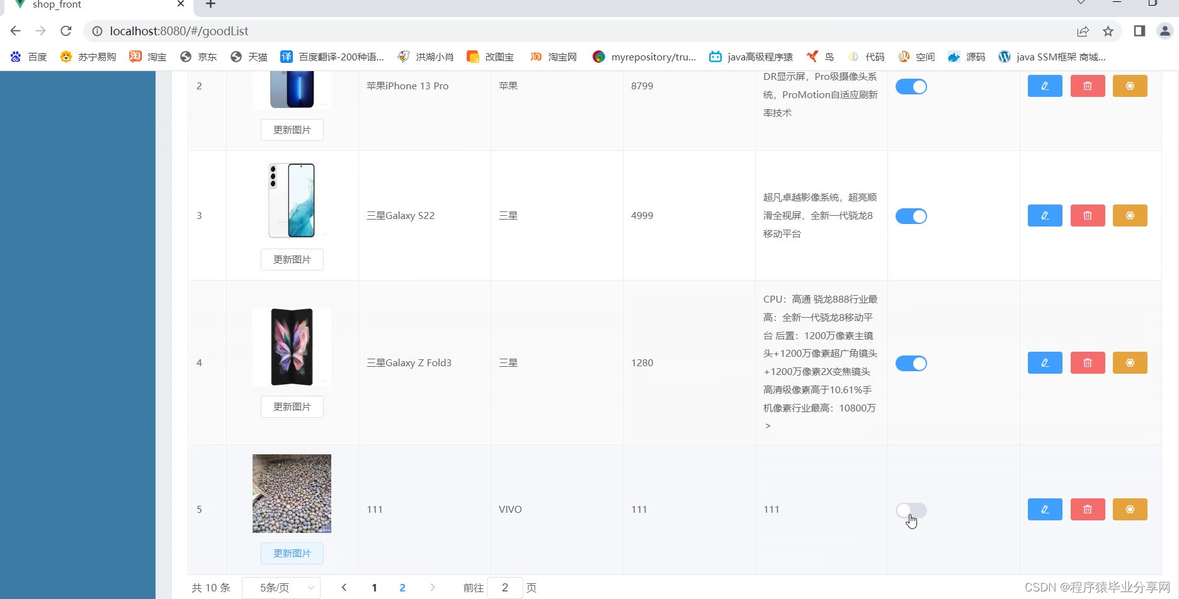This screenshot has height=599, width=1179.
Task: Open the 鸟 bookmark
Action: (x=820, y=57)
